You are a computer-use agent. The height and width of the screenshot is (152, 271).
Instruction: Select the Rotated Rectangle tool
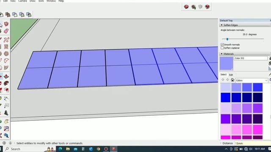tap(6, 47)
